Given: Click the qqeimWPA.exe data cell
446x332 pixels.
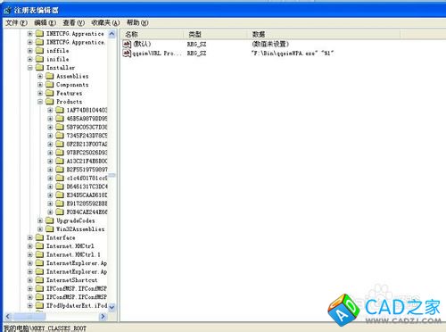Looking at the screenshot, I should tap(293, 54).
